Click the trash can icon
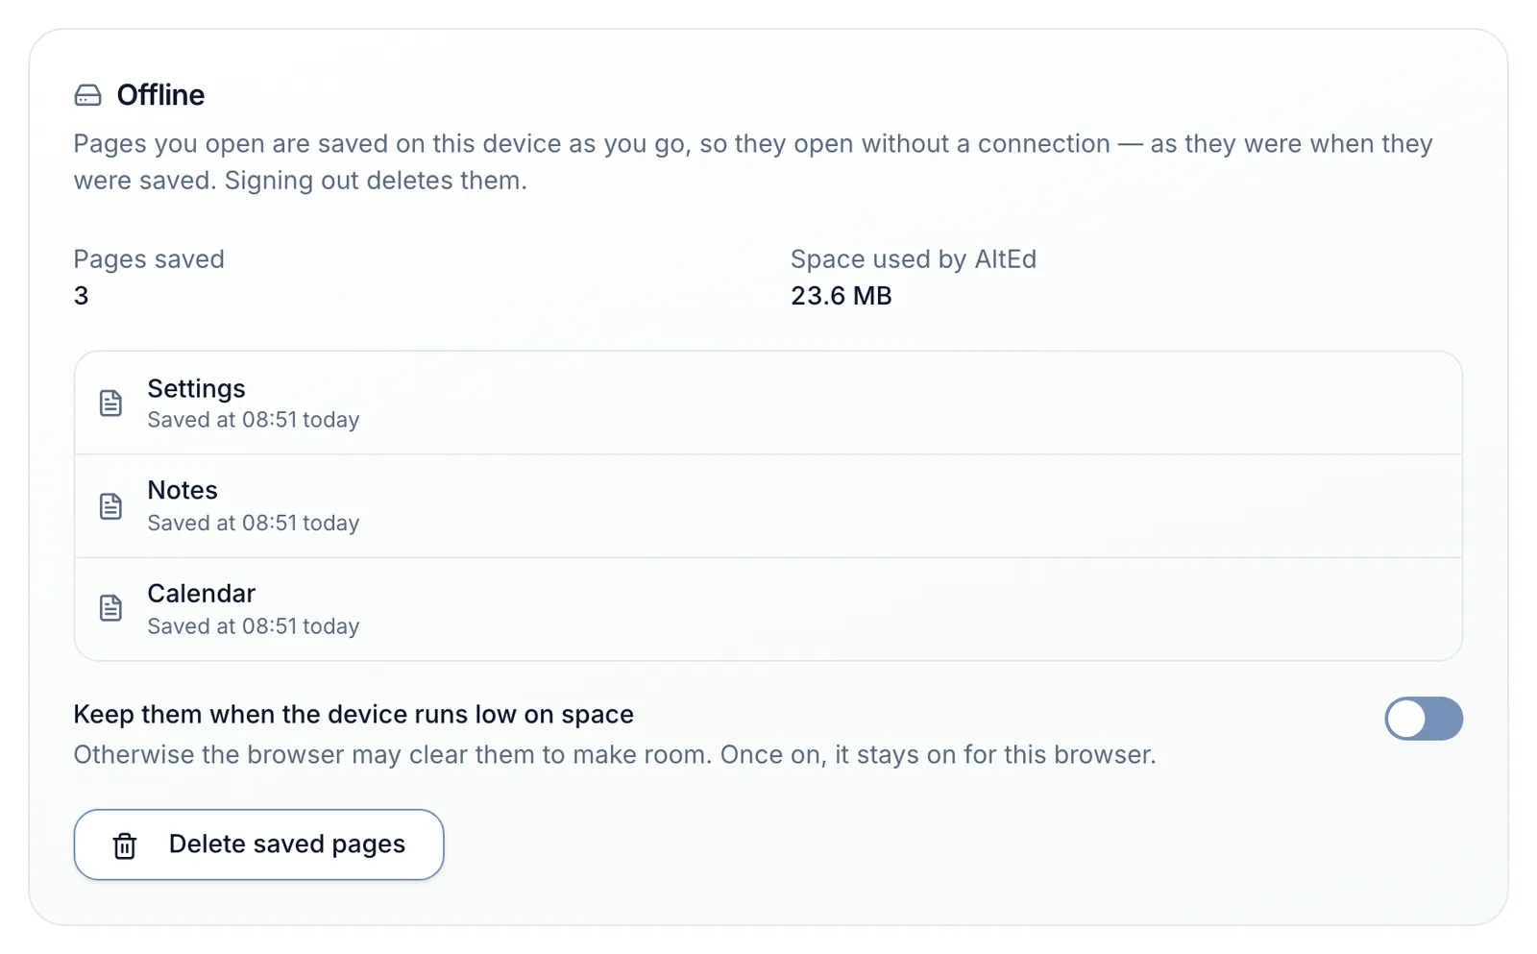Image resolution: width=1537 pixels, height=954 pixels. tap(125, 845)
